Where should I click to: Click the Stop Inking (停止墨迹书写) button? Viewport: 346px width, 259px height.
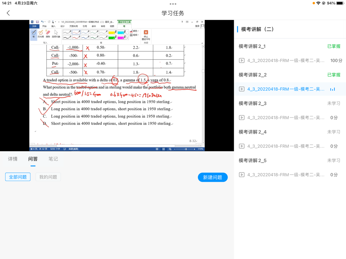pos(146,35)
